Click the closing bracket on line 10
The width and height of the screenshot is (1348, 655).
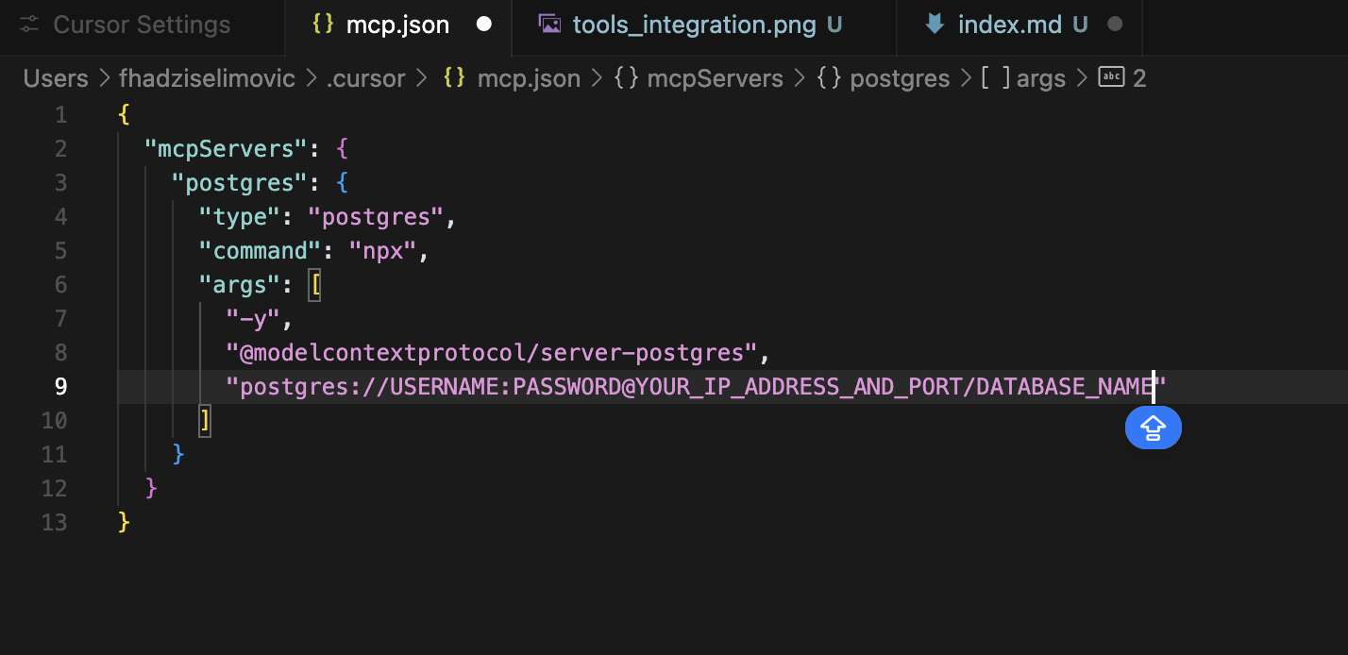tap(205, 420)
